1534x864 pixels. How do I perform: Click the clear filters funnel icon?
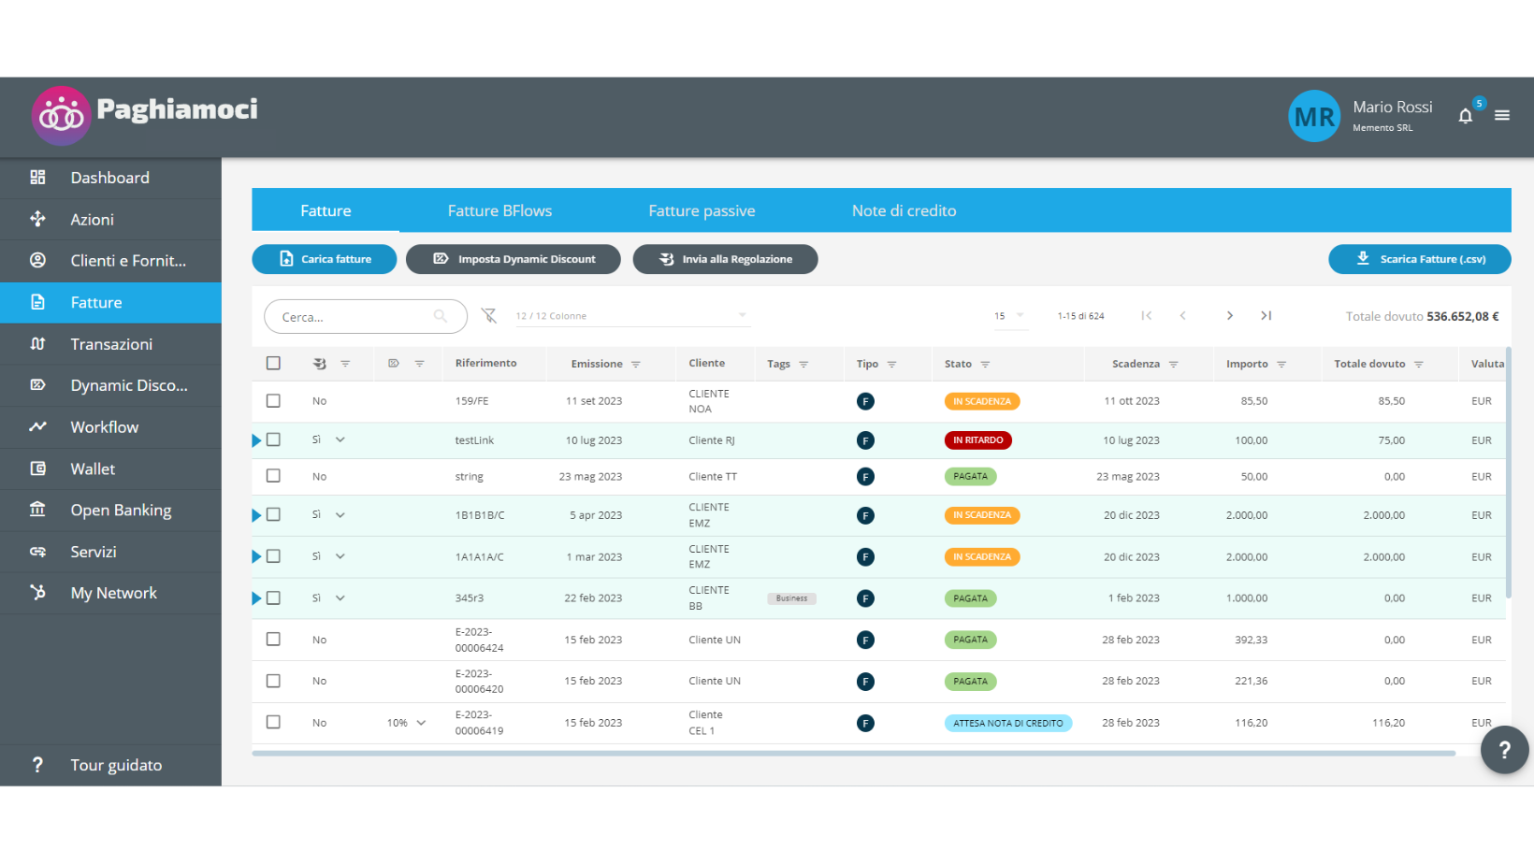(488, 316)
